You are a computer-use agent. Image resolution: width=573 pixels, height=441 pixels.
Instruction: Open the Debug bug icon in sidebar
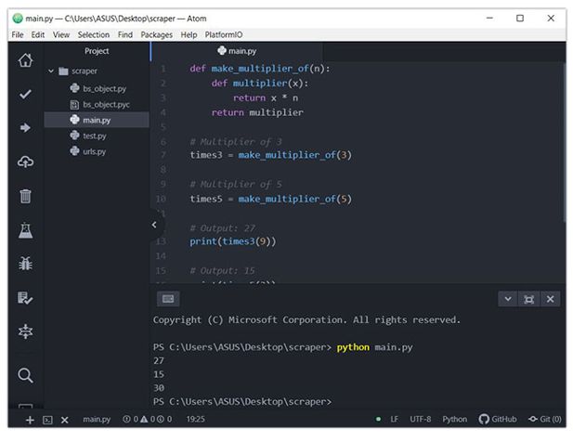[x=26, y=264]
